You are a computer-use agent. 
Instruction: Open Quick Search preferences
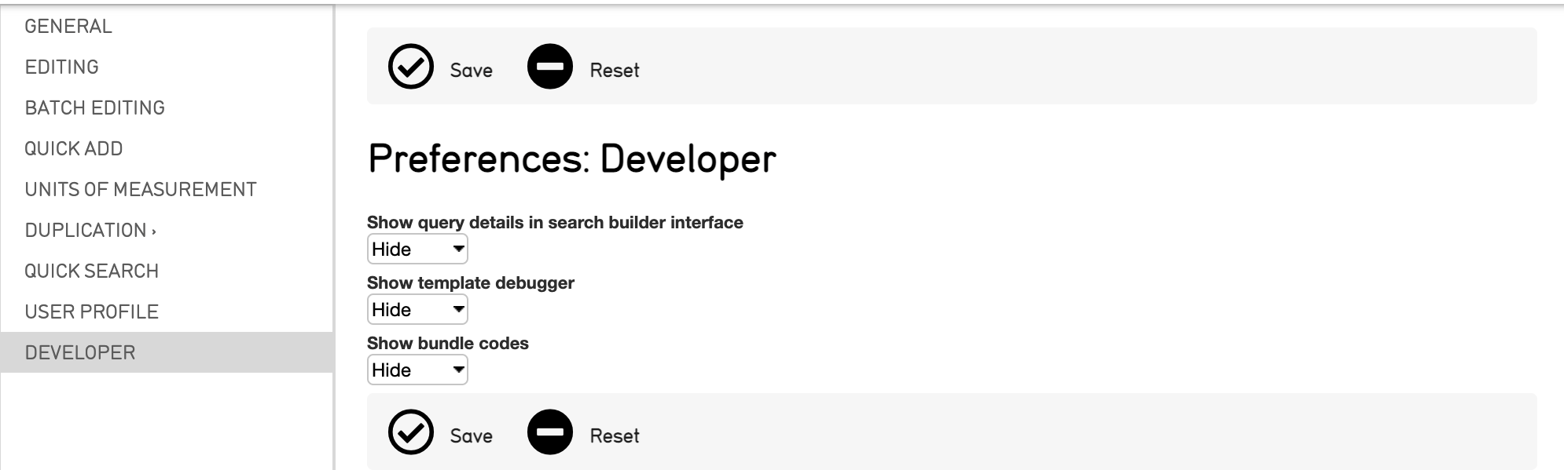pos(92,271)
